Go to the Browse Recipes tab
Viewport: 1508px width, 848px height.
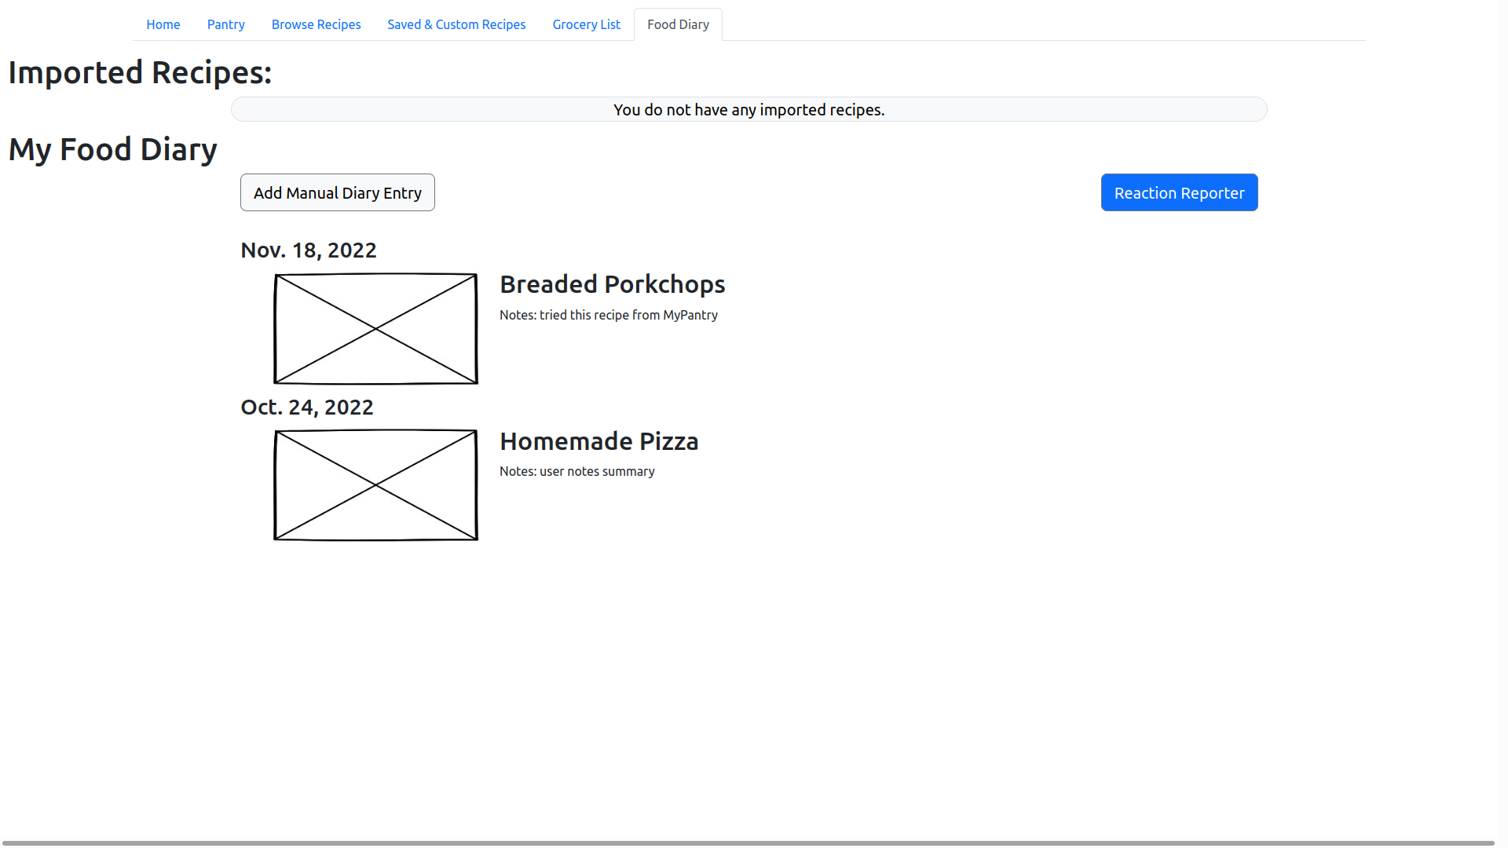click(316, 24)
